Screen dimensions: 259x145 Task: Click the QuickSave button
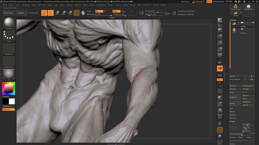tap(185, 2)
